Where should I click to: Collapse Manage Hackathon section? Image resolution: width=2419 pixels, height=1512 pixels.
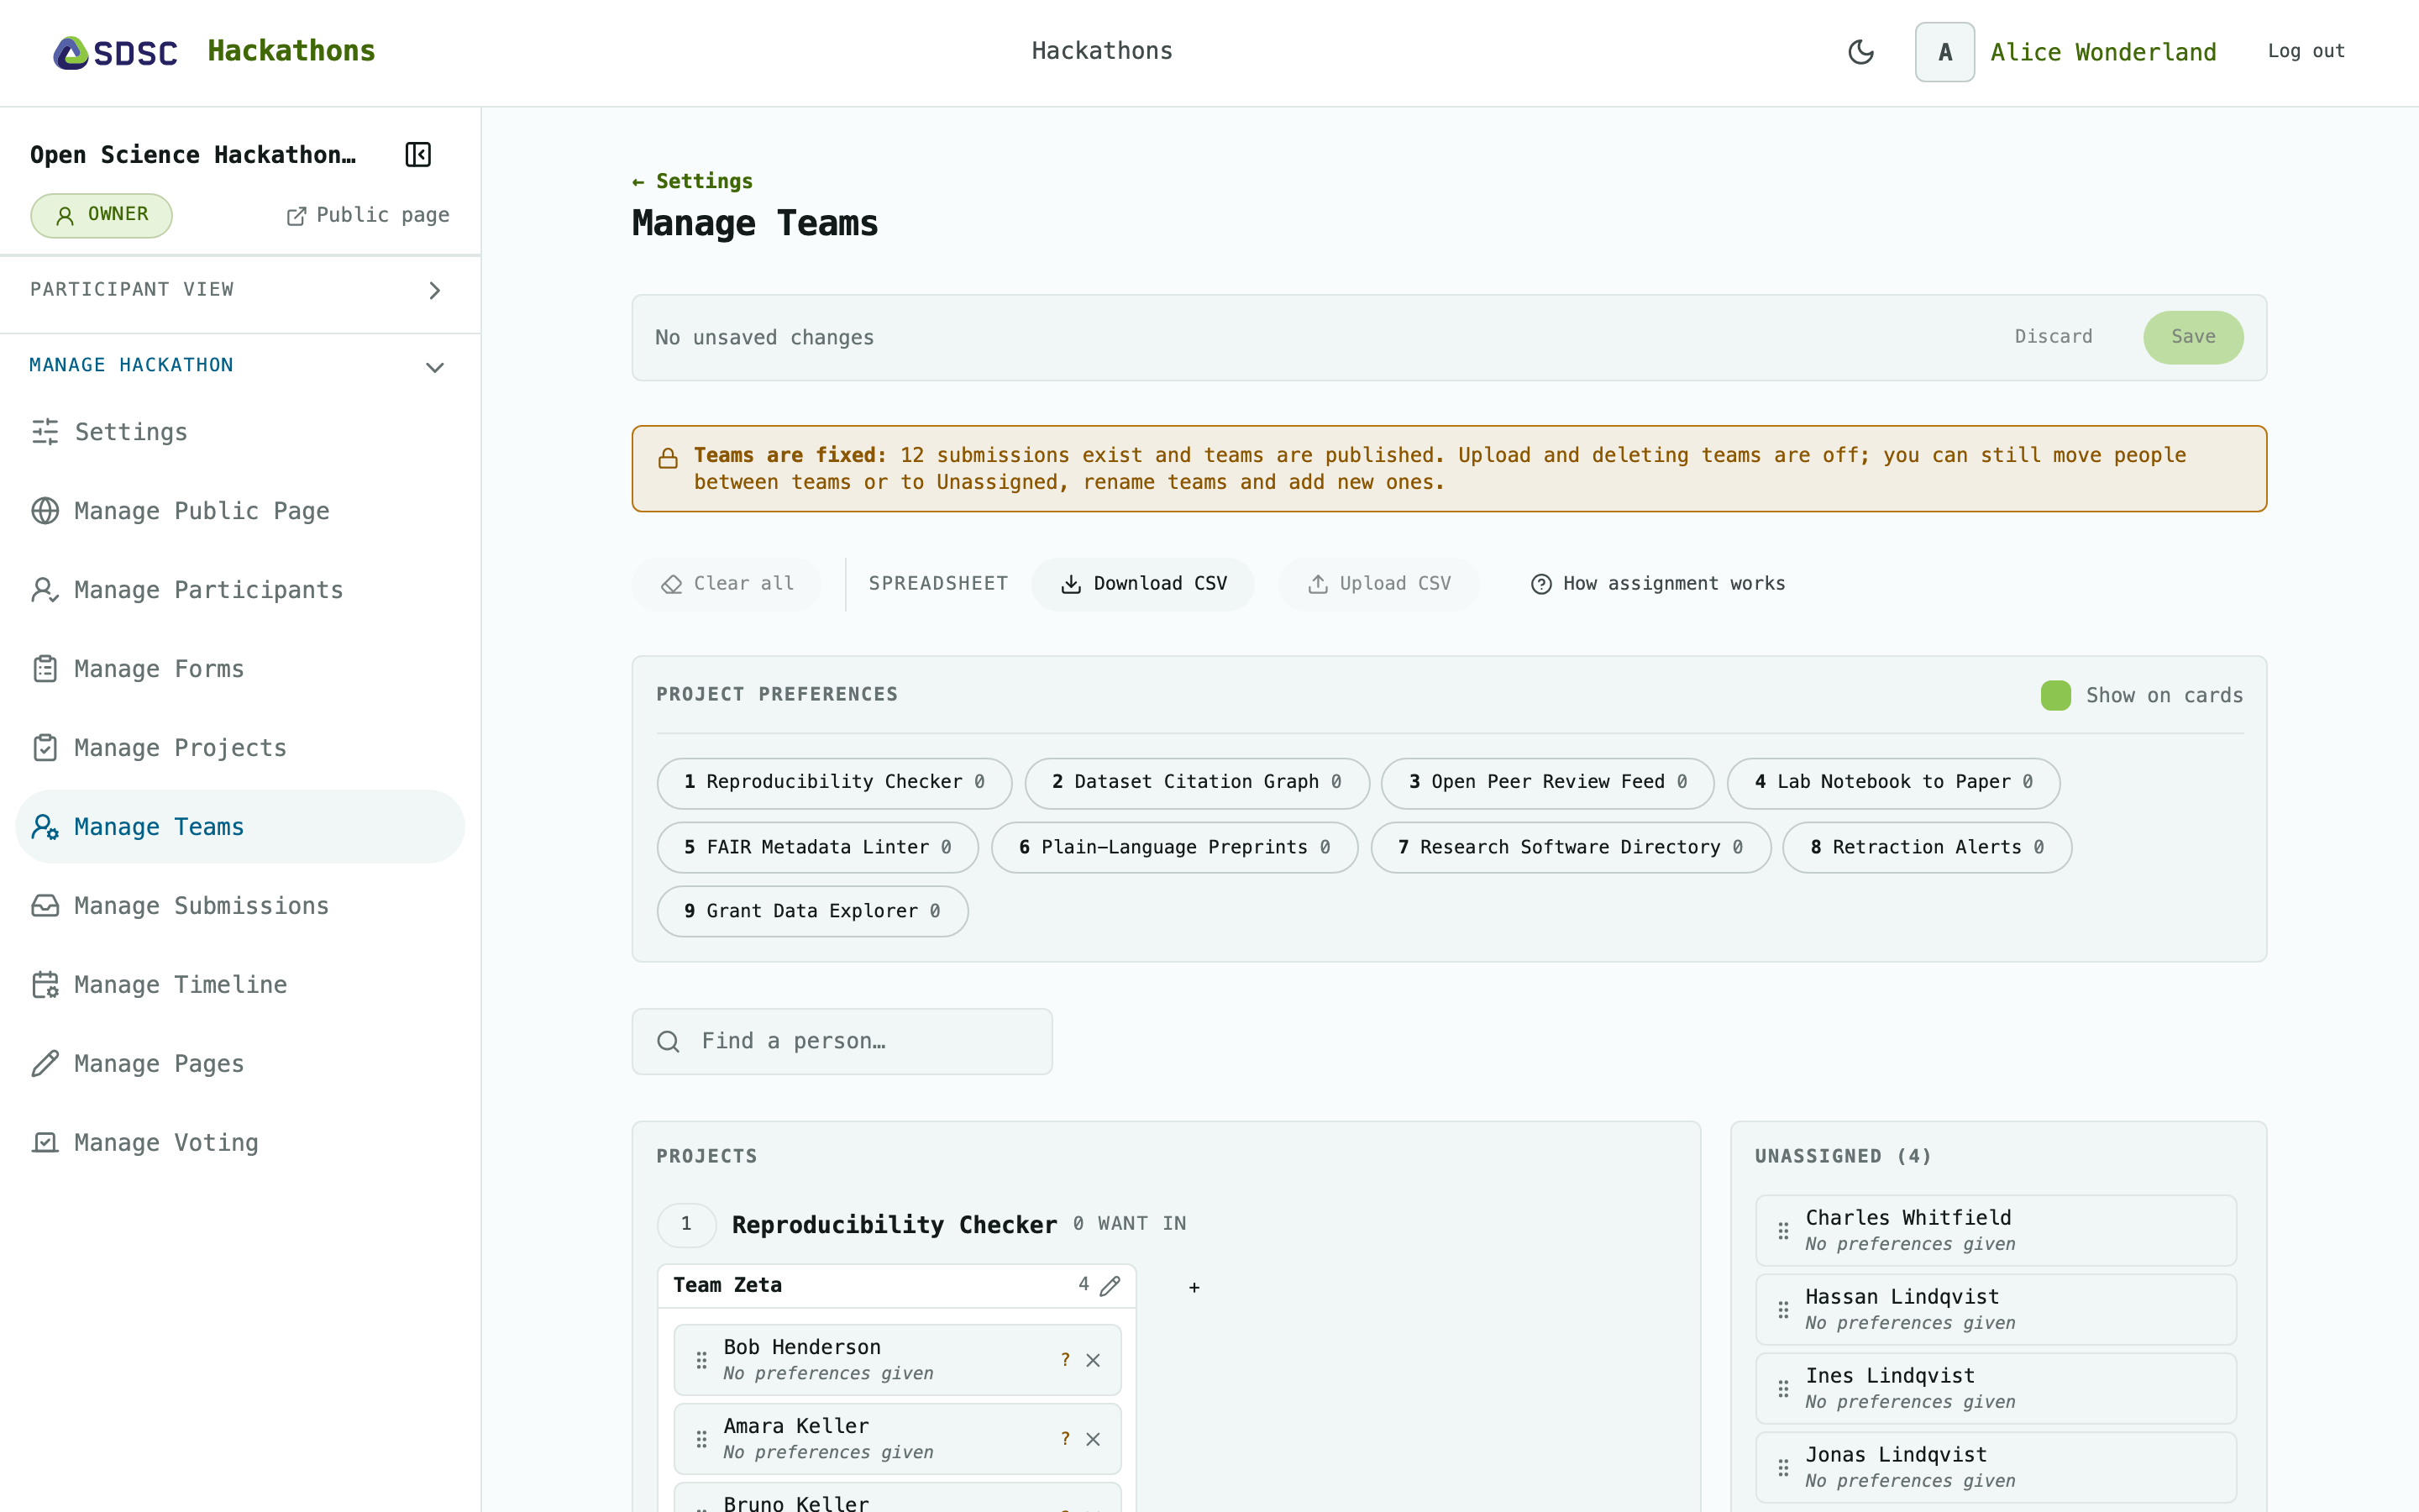click(x=240, y=366)
